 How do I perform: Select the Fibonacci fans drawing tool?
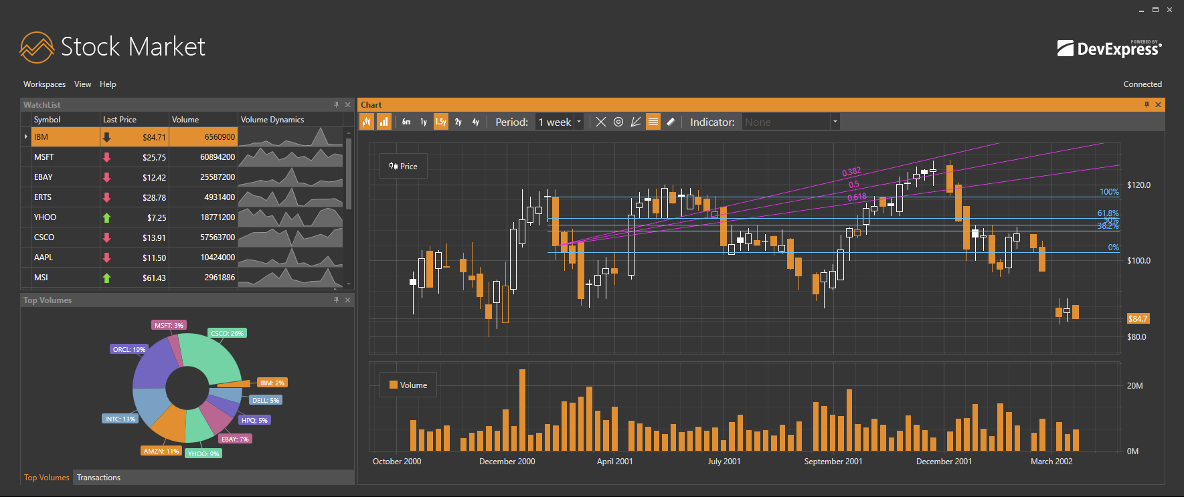pos(636,122)
